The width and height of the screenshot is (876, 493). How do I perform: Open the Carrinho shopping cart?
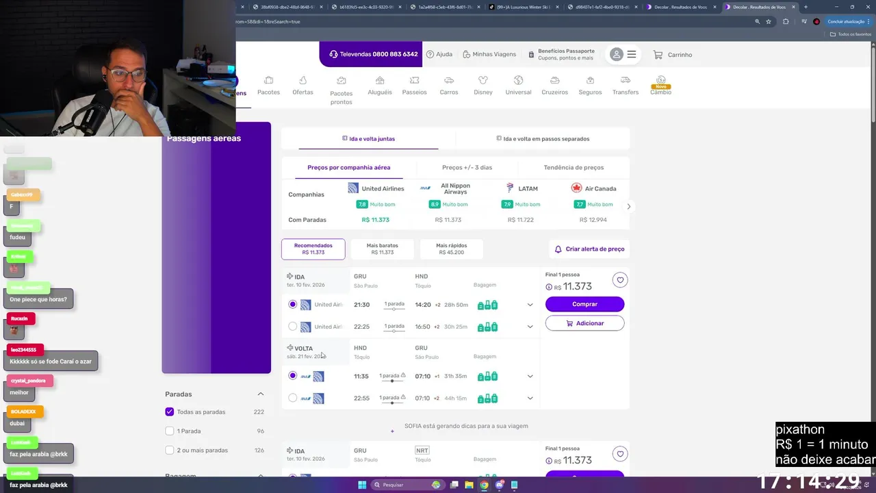[672, 55]
